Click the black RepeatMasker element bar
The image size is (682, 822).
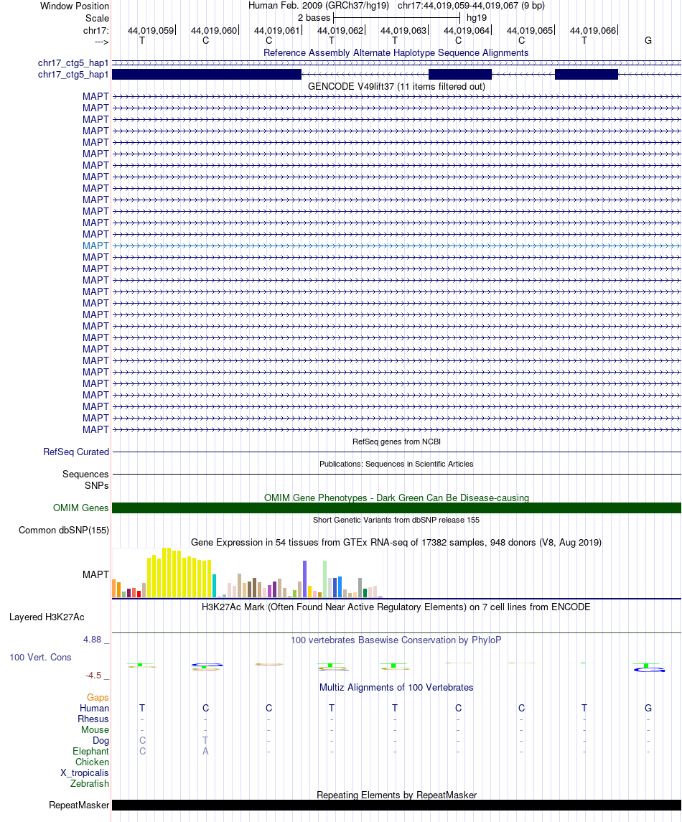point(396,805)
